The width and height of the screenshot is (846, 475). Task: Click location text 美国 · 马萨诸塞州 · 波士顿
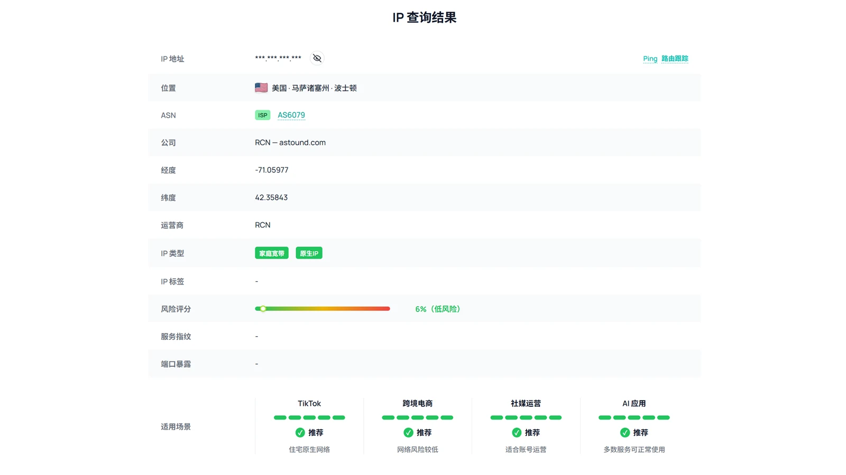click(x=314, y=88)
